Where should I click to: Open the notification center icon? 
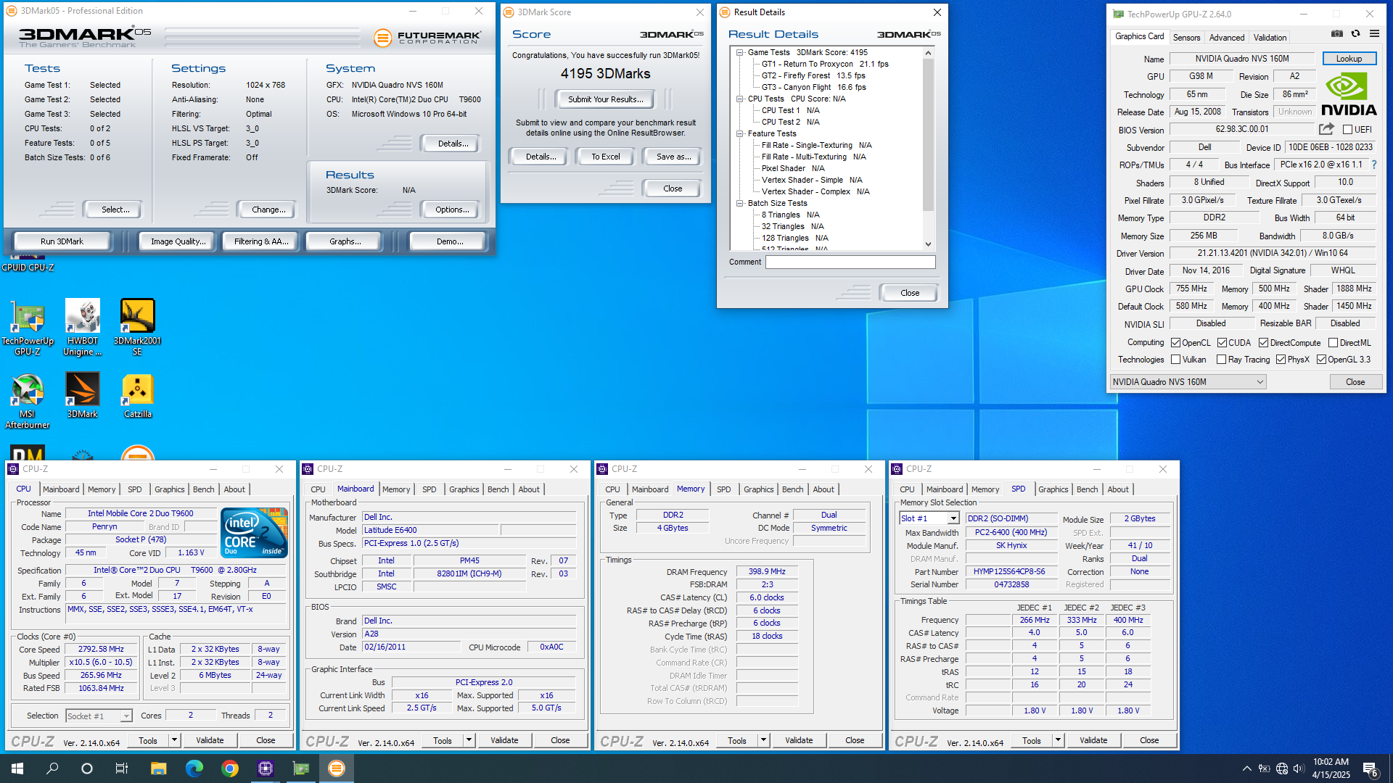tap(1370, 768)
